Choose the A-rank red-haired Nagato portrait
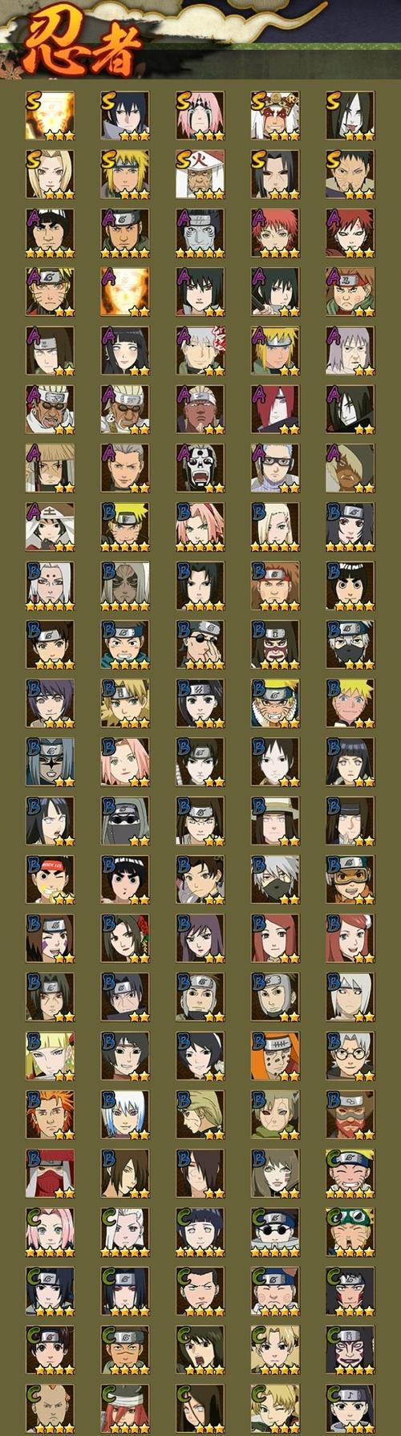 [275, 409]
